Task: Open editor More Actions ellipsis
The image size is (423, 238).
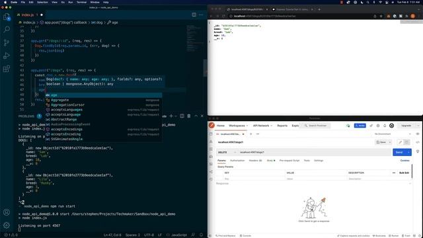Action: (201, 15)
